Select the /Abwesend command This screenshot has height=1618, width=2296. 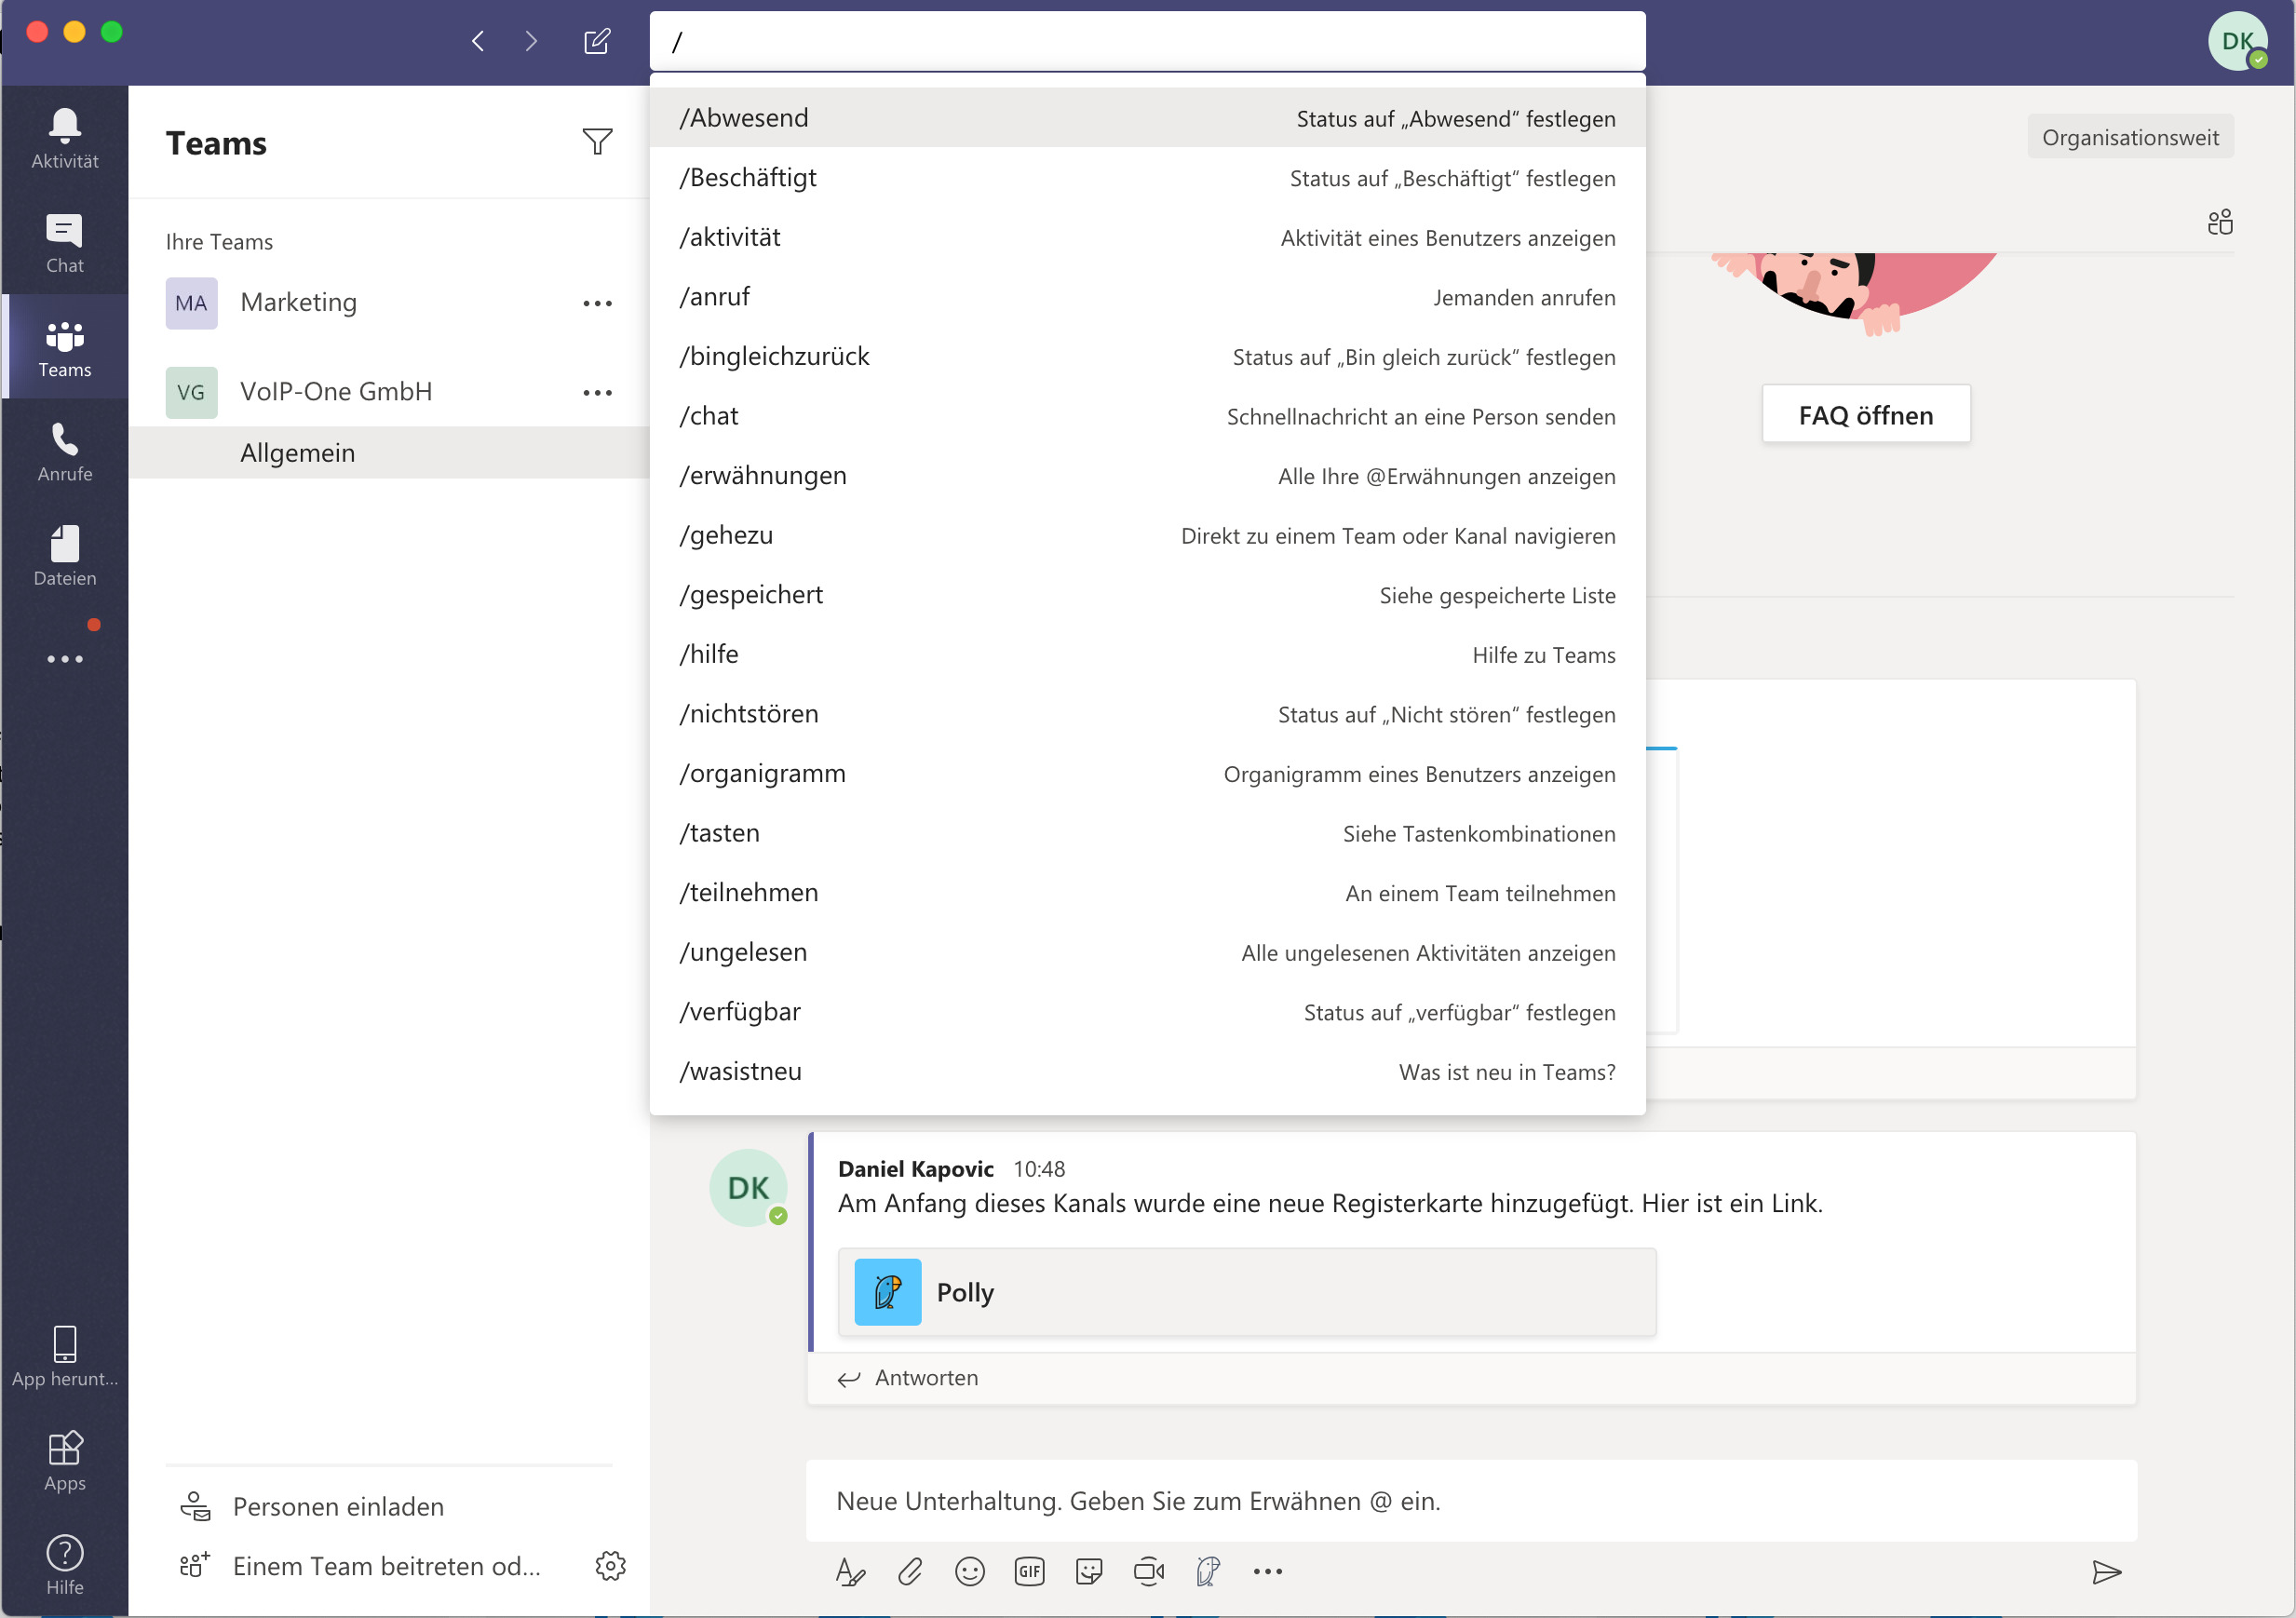(1147, 118)
